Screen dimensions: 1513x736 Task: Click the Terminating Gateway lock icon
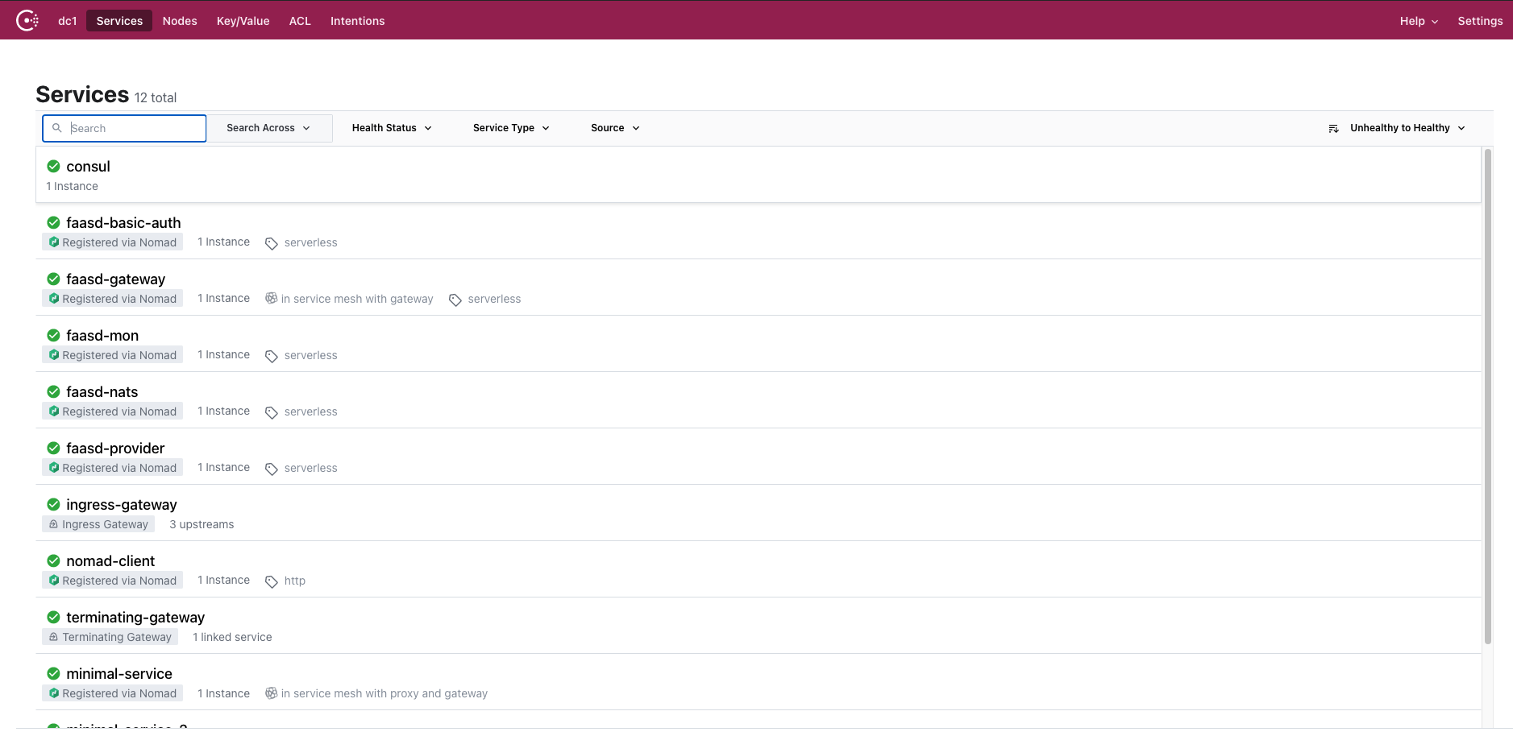pos(53,637)
